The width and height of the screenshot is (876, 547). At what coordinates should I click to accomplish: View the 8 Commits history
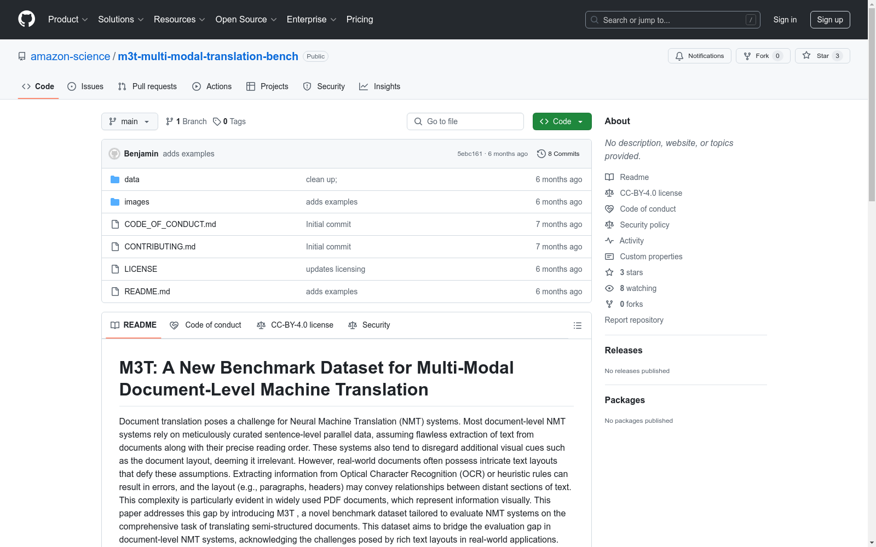tap(558, 154)
